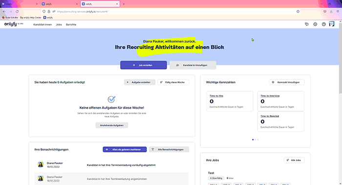Click Kandidat:in hinzufügen button
This screenshot has width=342, height=185.
[x=193, y=65]
